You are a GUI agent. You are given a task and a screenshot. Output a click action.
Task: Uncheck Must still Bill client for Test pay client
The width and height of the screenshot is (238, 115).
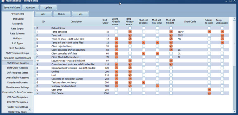tap(143, 82)
